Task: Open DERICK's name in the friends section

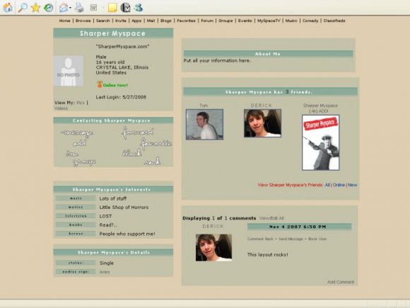Action: (262, 105)
